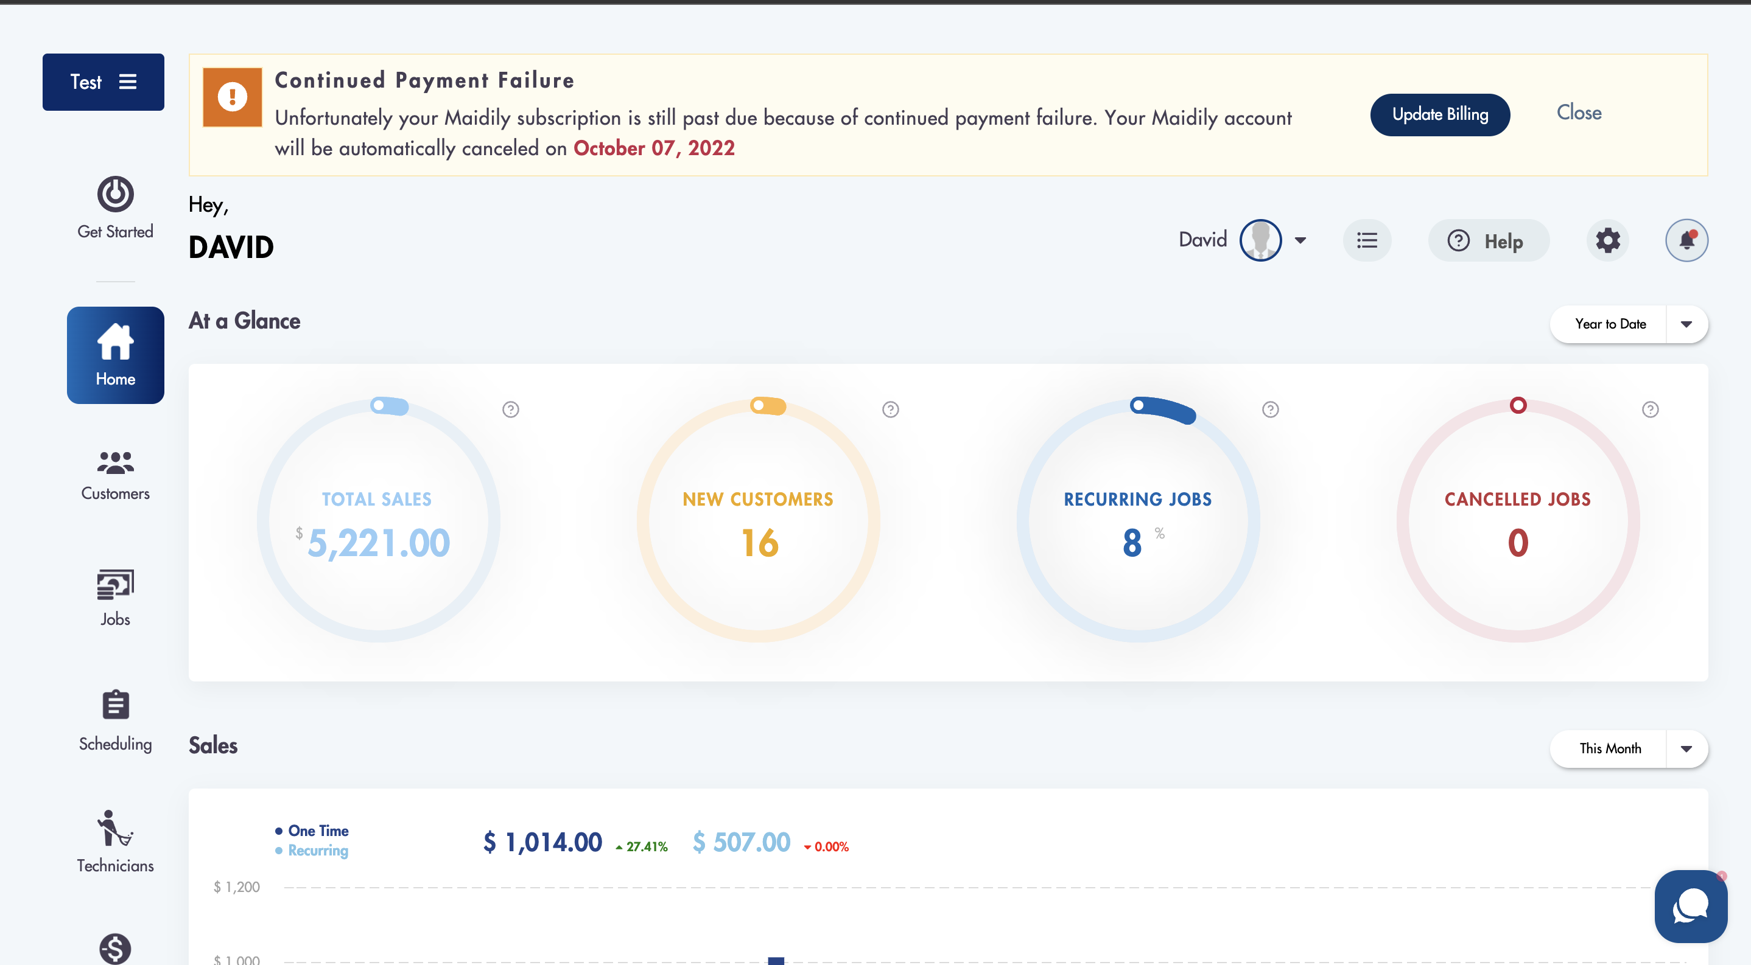The width and height of the screenshot is (1751, 965).
Task: Expand the Year to Date dropdown
Action: [1686, 325]
